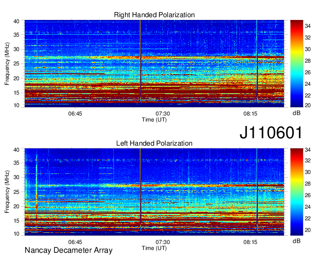Click the '06:45' tick label on the bottom plot
This screenshot has height=256, width=316.
point(75,242)
